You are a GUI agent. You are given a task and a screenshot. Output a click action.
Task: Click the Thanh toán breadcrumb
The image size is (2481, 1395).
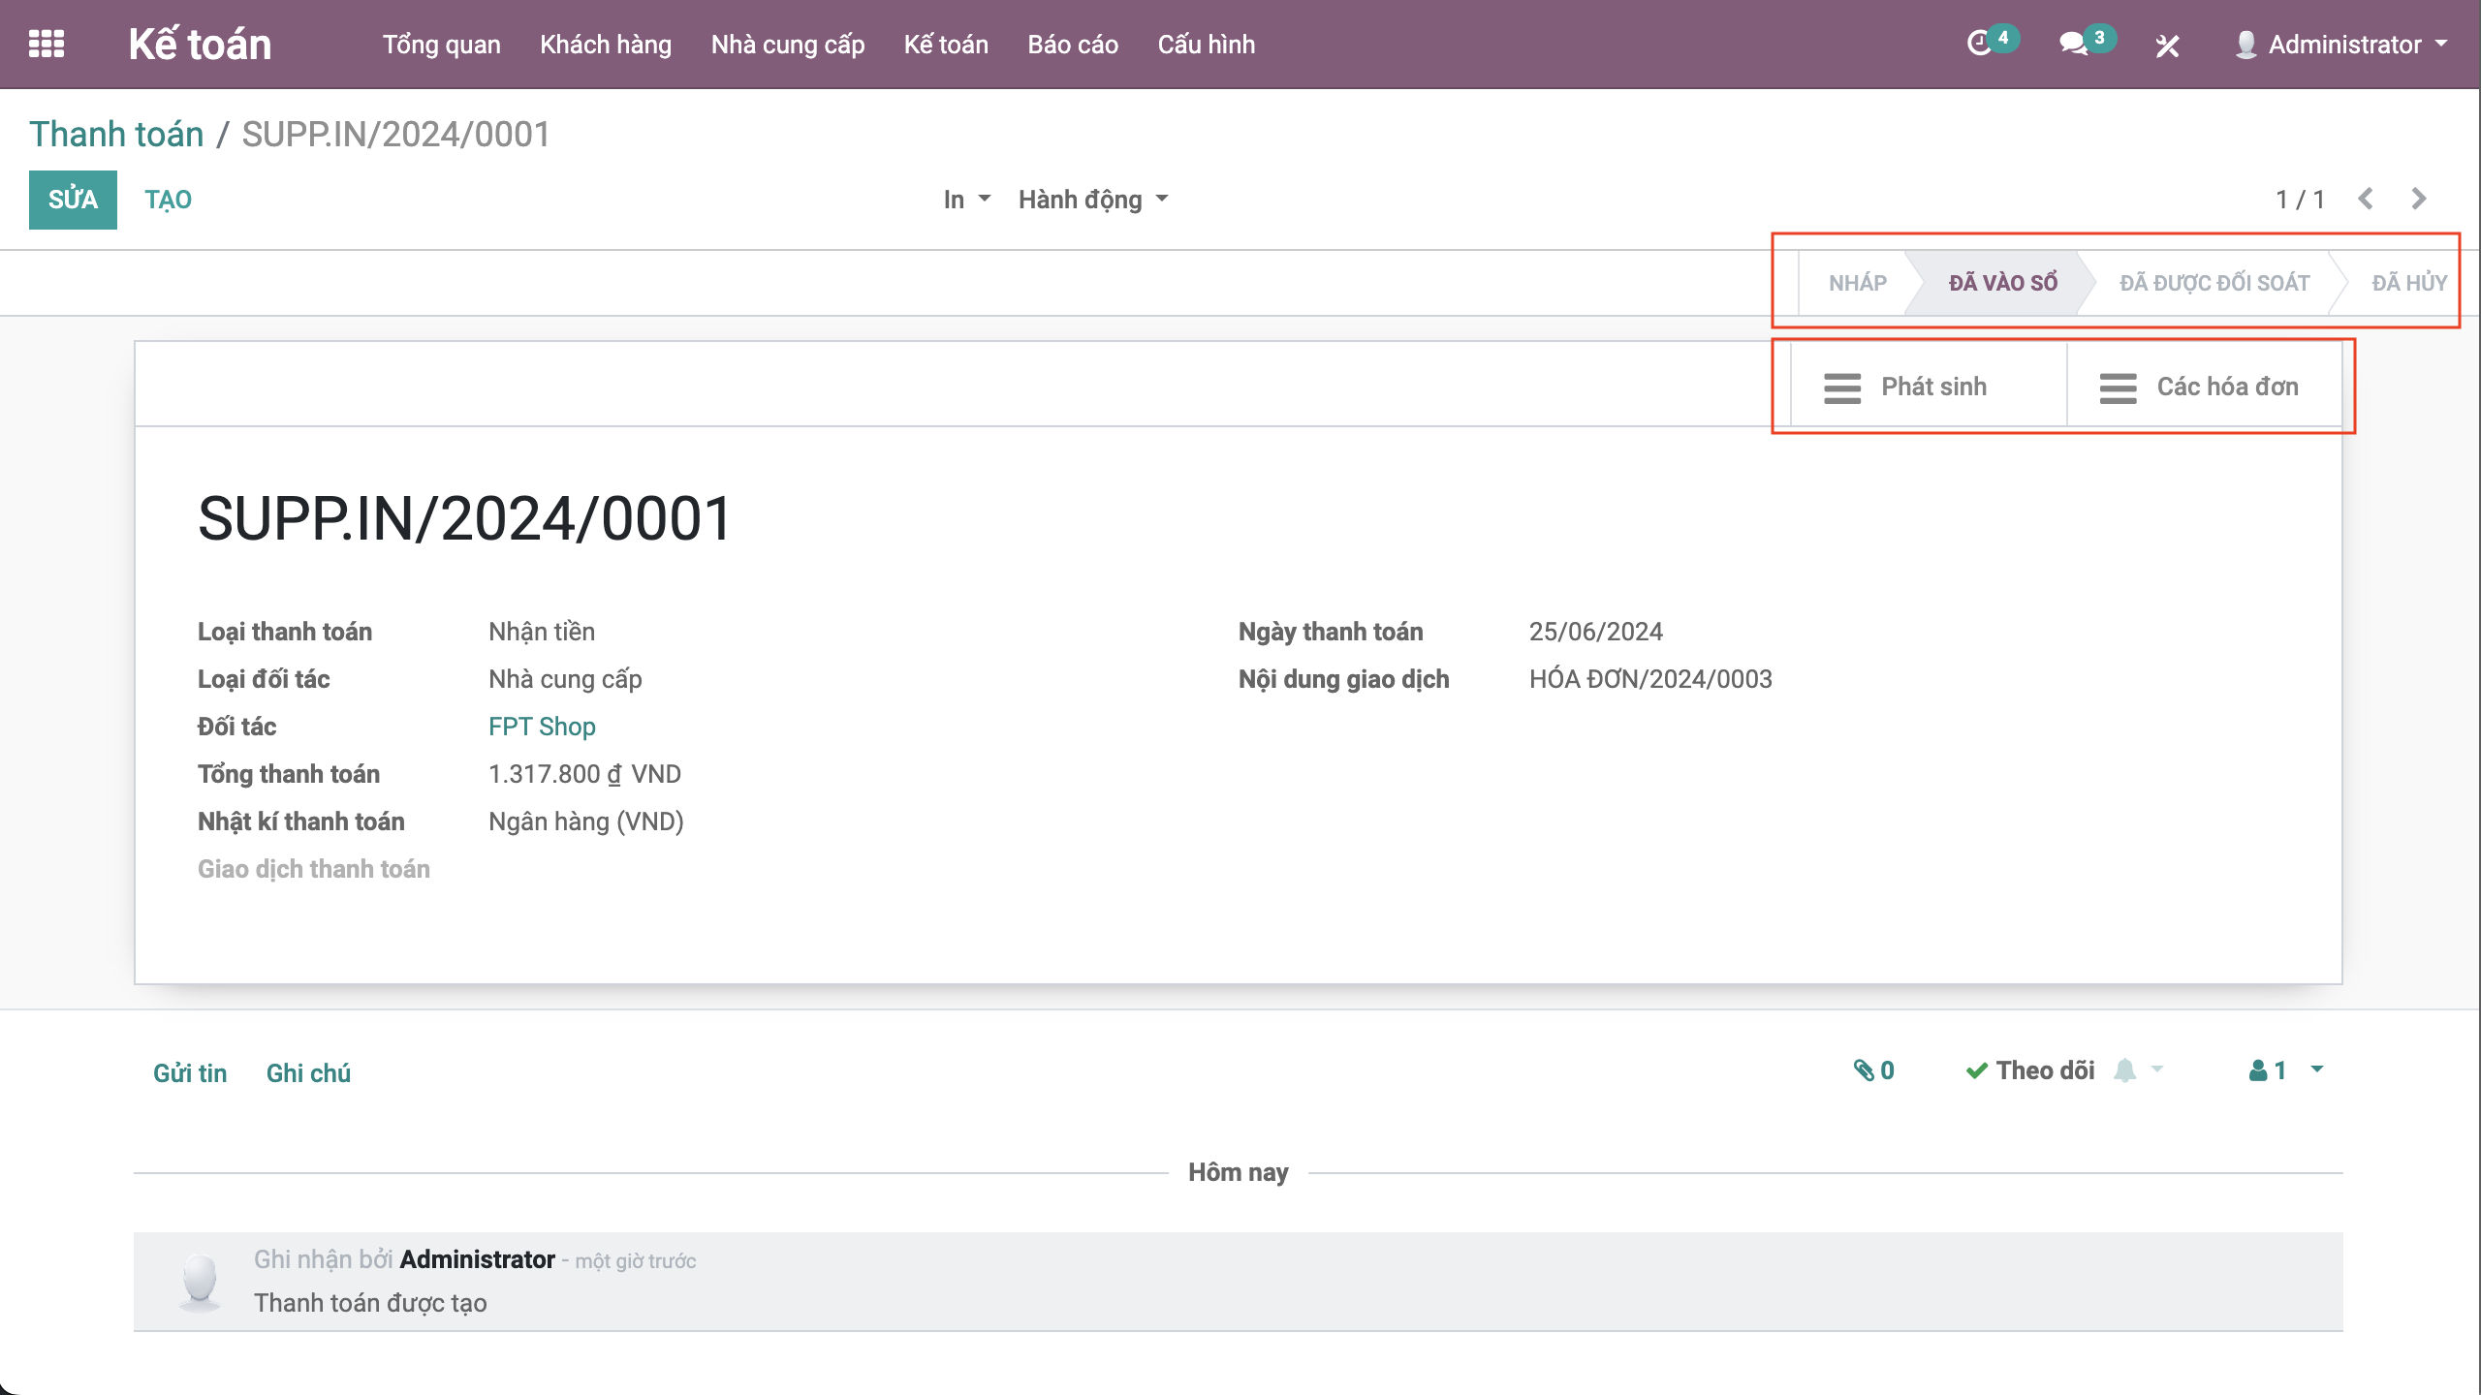(x=116, y=135)
